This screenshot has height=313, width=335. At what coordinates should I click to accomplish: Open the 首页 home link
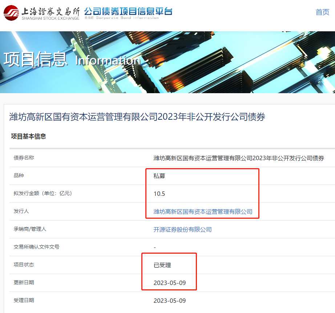coord(322,12)
